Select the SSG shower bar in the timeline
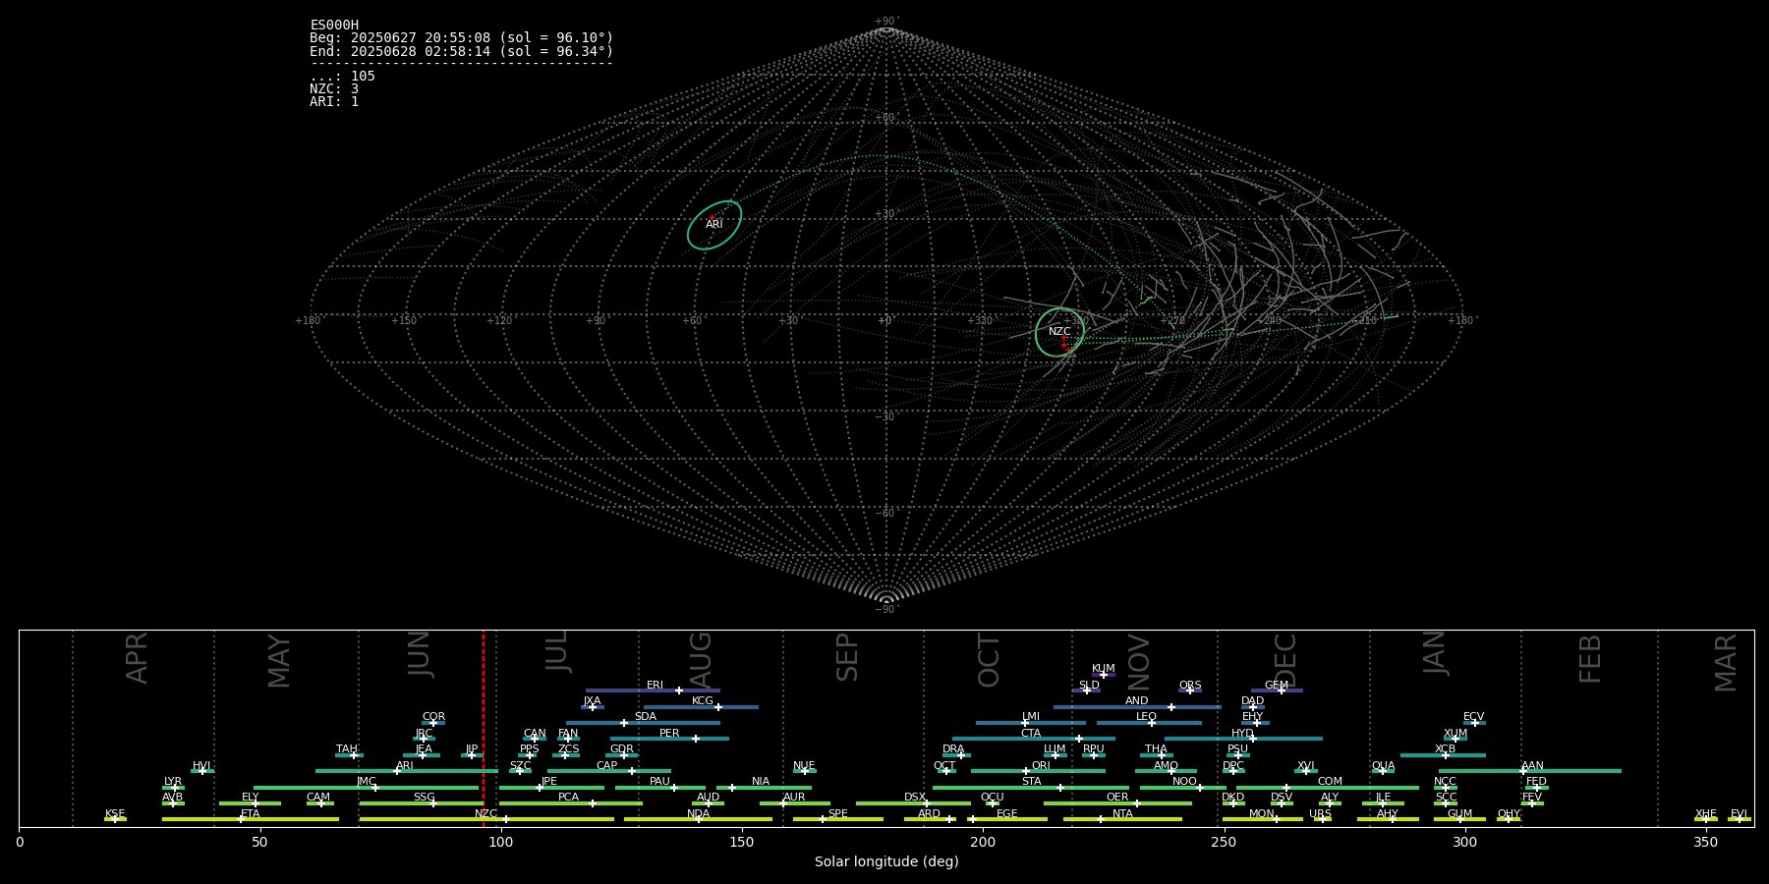1769x884 pixels. tap(422, 803)
